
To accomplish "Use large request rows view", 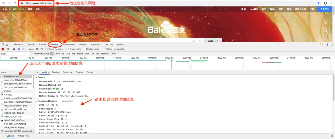I will pyautogui.click(x=37, y=49).
